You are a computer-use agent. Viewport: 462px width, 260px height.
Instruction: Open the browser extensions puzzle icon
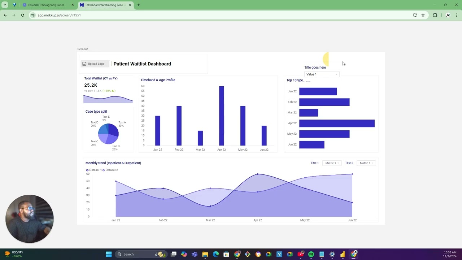point(435,15)
